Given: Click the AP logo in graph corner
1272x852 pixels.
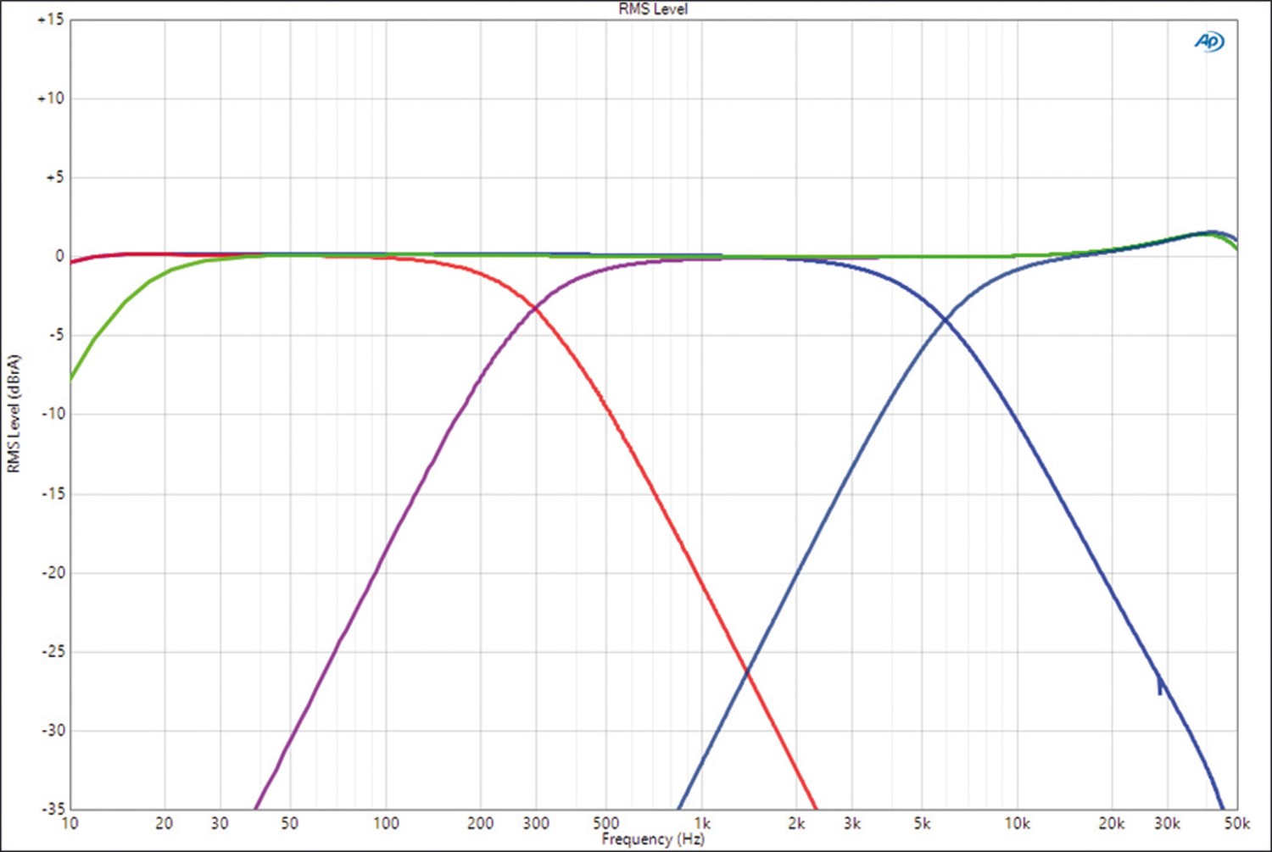Looking at the screenshot, I should (x=1209, y=42).
